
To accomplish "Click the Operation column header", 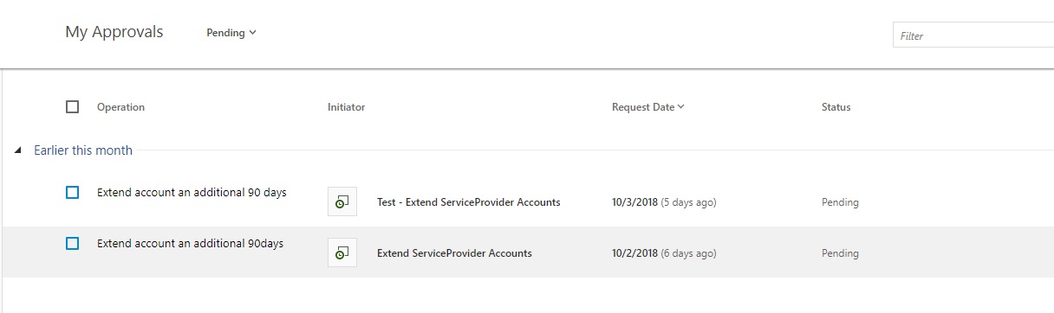I will click(120, 107).
